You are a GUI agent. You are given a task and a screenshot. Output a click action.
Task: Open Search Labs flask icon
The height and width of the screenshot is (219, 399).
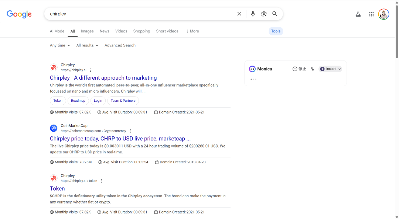coord(358,14)
